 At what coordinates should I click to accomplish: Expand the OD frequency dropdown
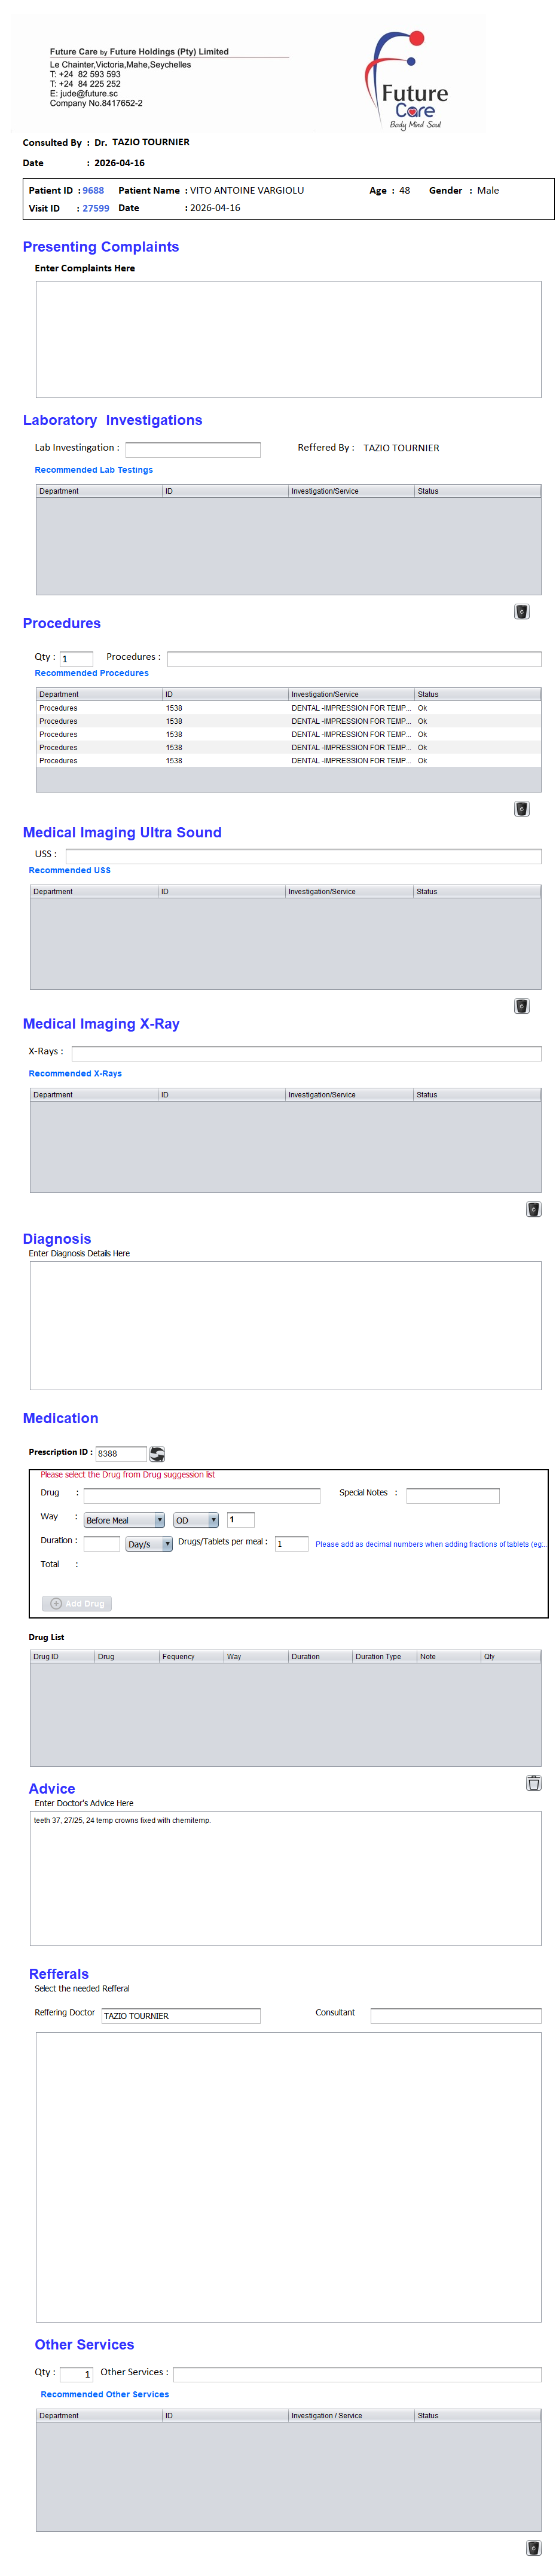(x=196, y=1519)
